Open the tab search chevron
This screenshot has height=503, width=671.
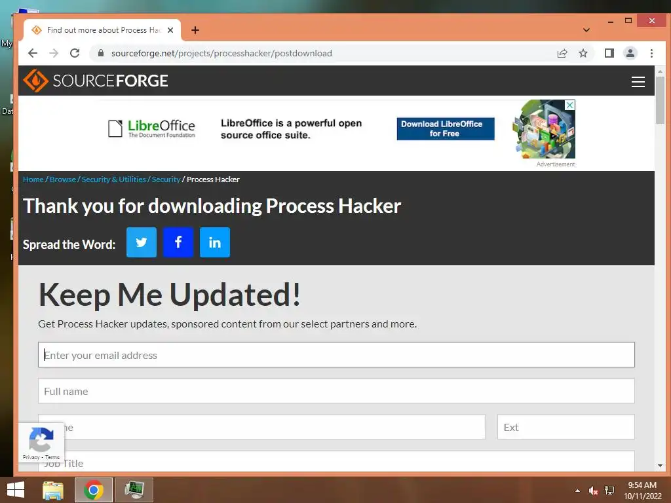pyautogui.click(x=586, y=30)
